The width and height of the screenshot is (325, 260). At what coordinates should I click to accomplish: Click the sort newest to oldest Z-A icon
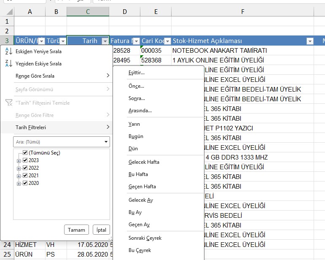pyautogui.click(x=8, y=64)
